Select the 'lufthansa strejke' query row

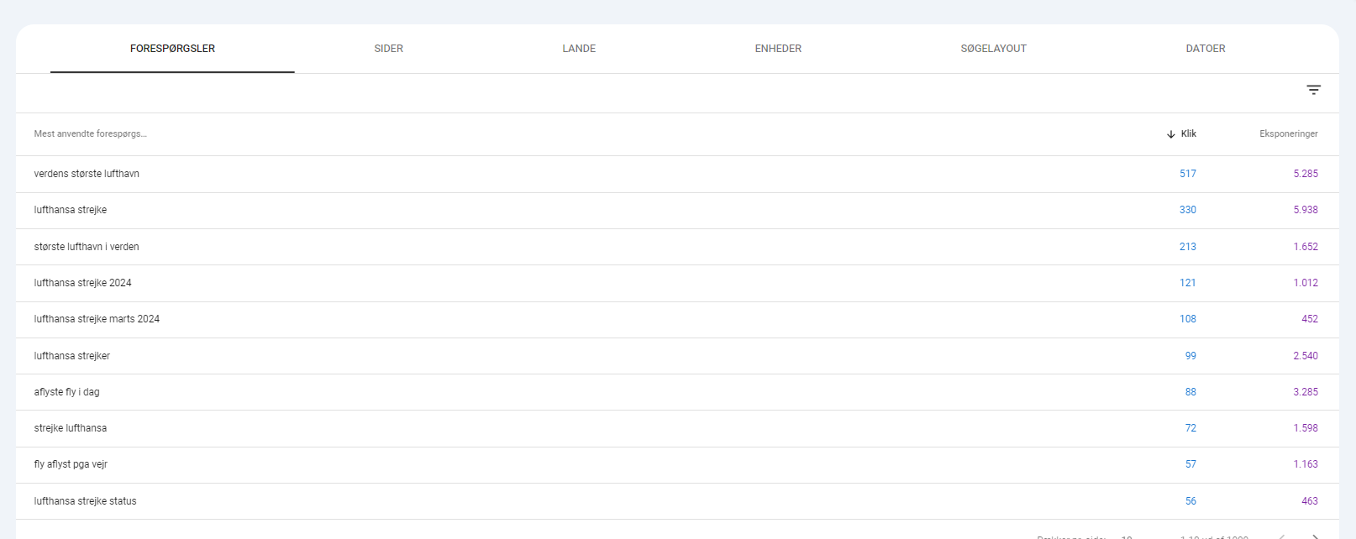pos(71,210)
